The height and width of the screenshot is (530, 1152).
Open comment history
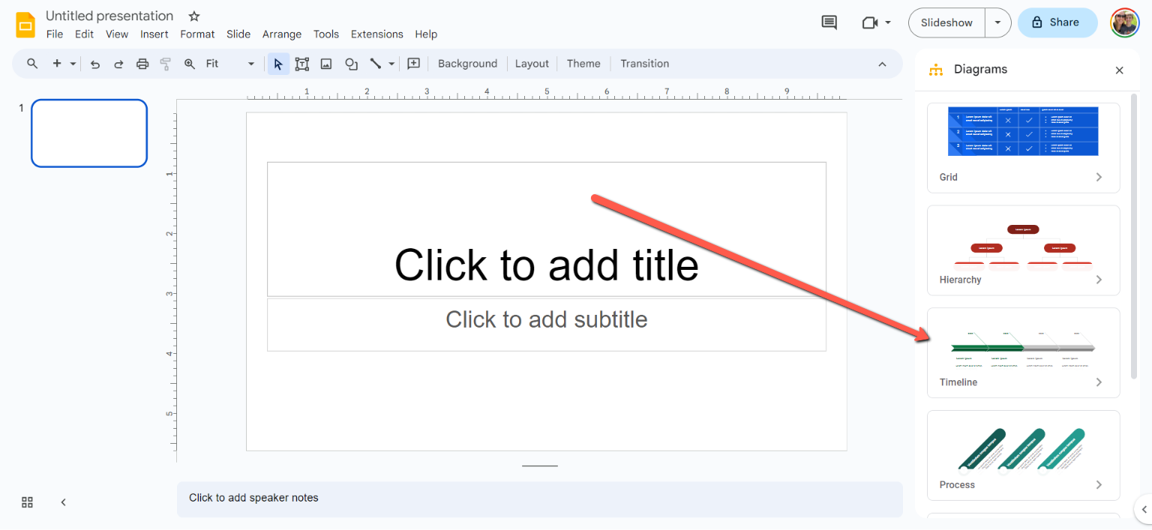[829, 22]
